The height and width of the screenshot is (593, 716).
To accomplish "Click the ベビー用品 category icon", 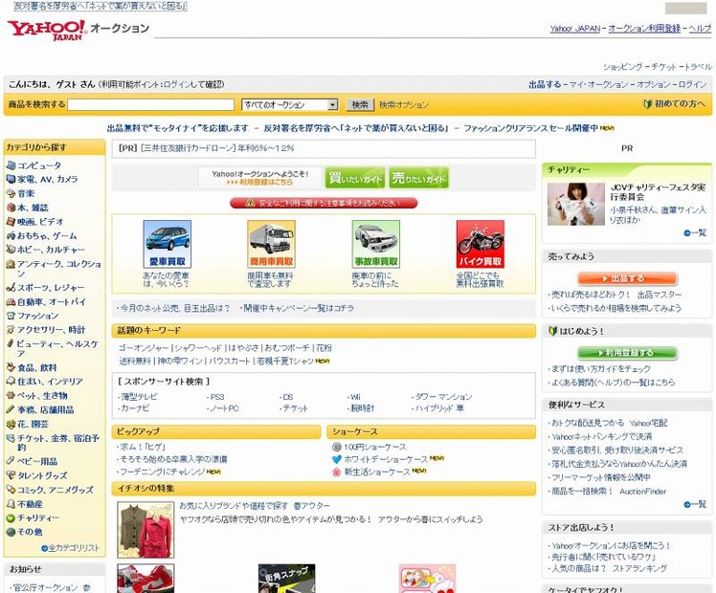I will tap(11, 461).
